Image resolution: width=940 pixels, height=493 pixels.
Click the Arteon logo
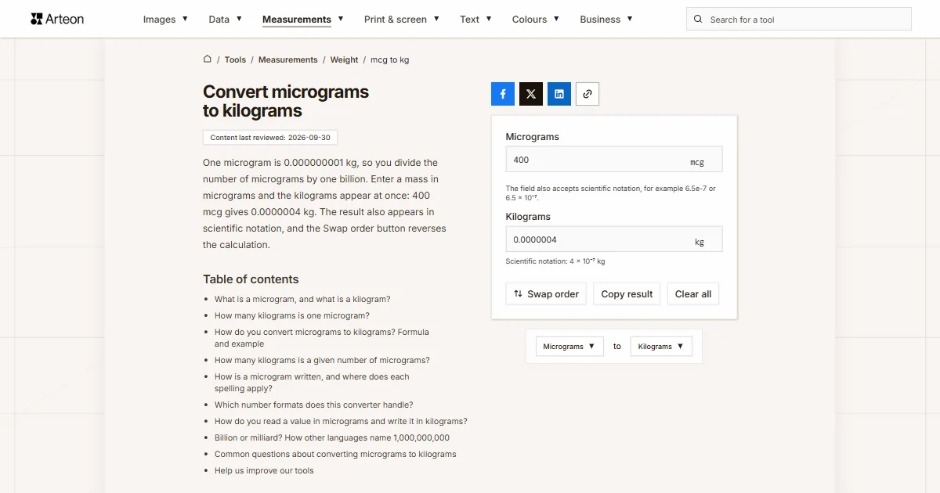(57, 19)
